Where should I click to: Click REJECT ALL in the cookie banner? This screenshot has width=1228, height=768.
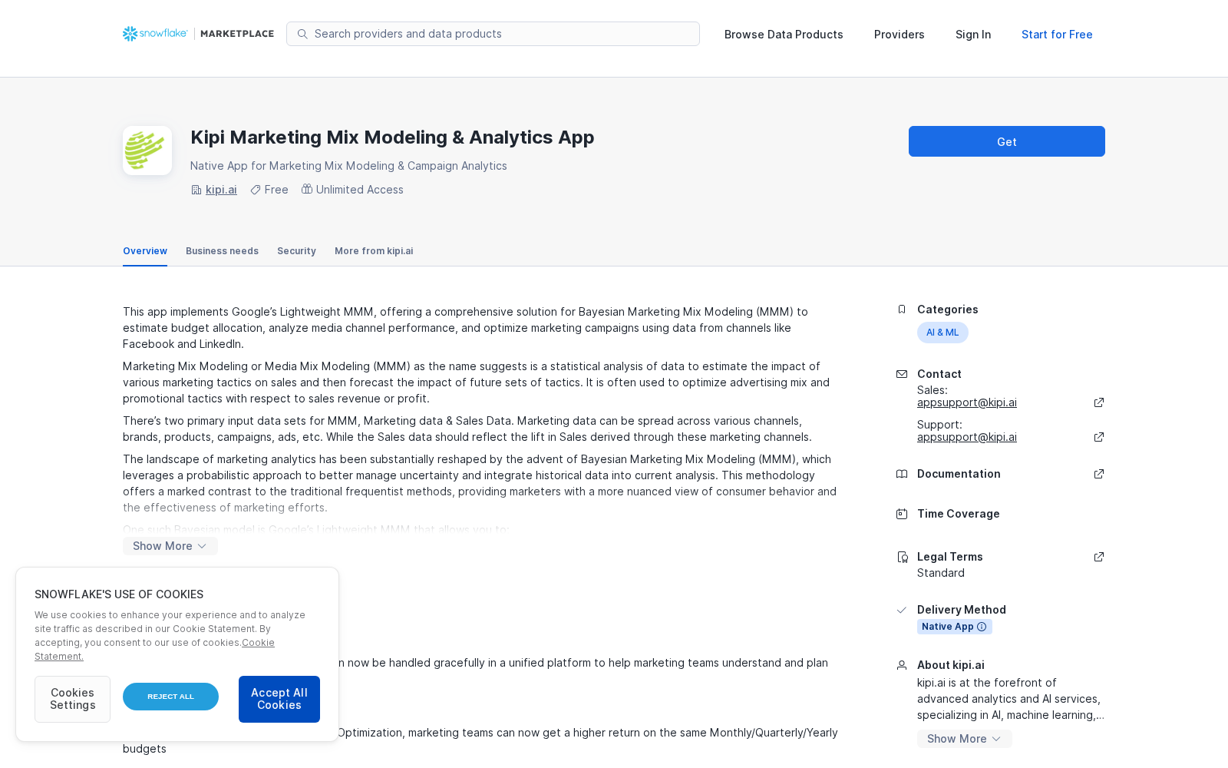[170, 697]
